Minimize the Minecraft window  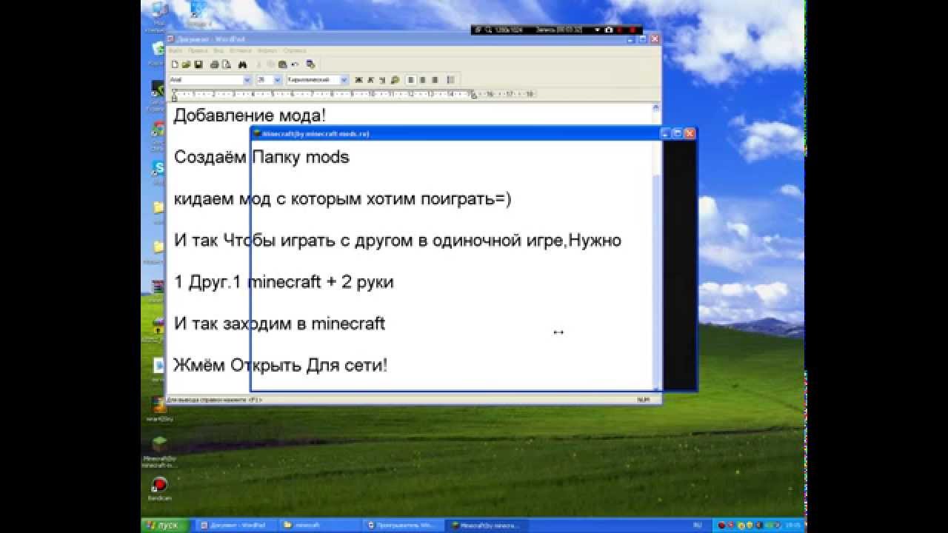pos(665,133)
